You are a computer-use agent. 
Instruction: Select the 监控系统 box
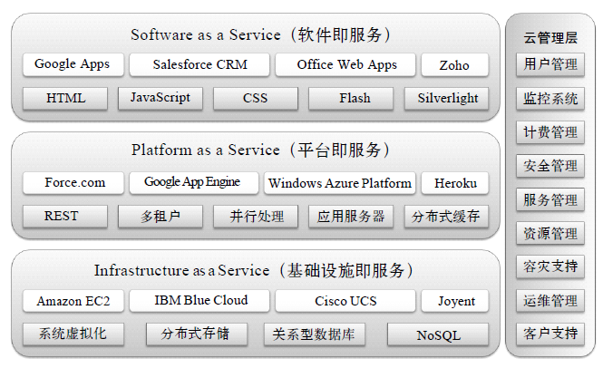tap(550, 99)
